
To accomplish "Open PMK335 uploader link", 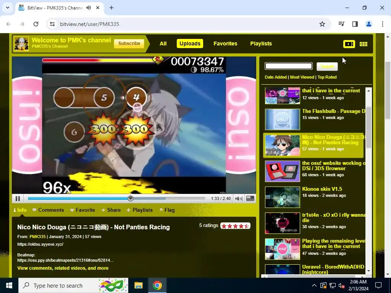I will click(x=37, y=237).
